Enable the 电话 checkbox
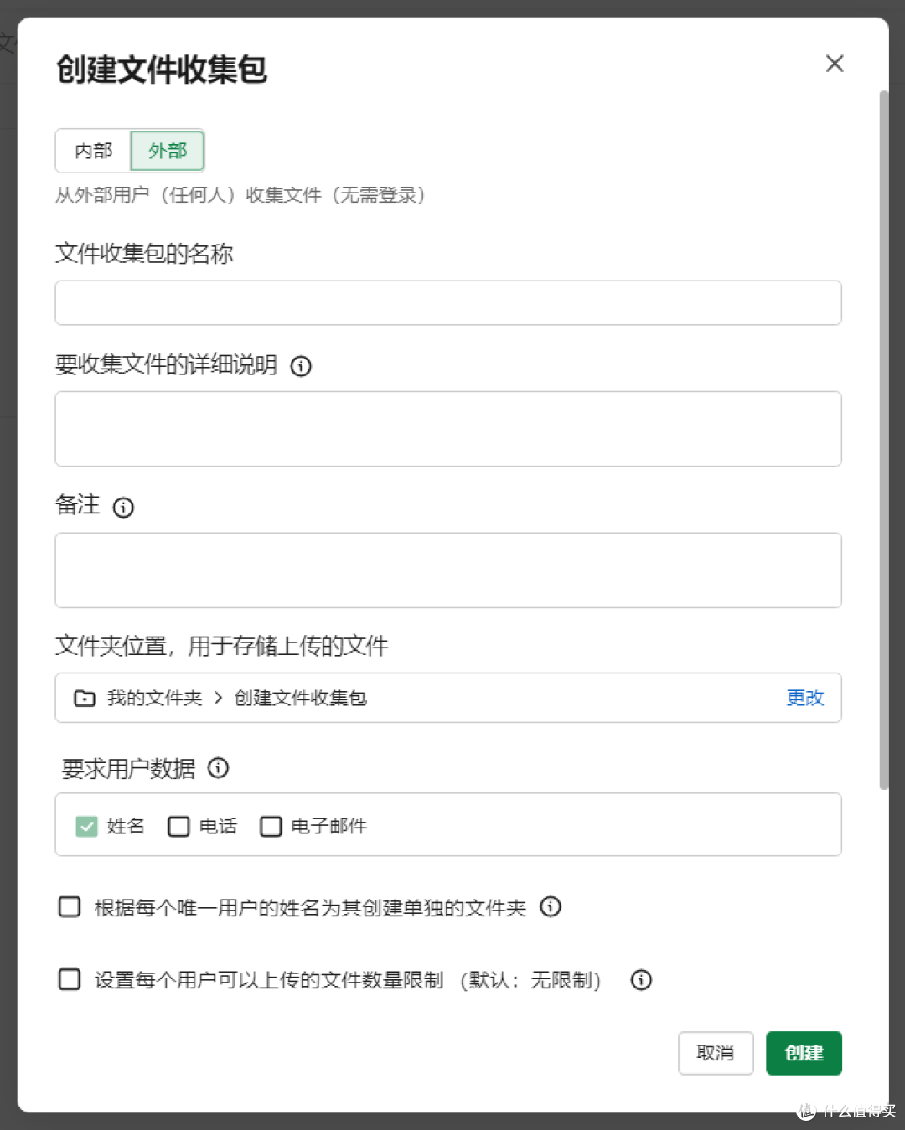 coord(178,827)
